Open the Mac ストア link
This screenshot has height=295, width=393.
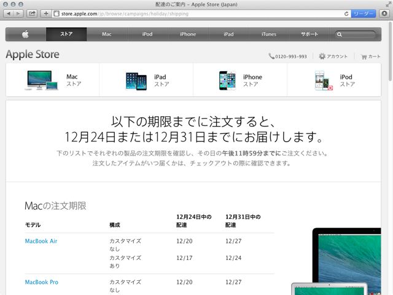[74, 81]
